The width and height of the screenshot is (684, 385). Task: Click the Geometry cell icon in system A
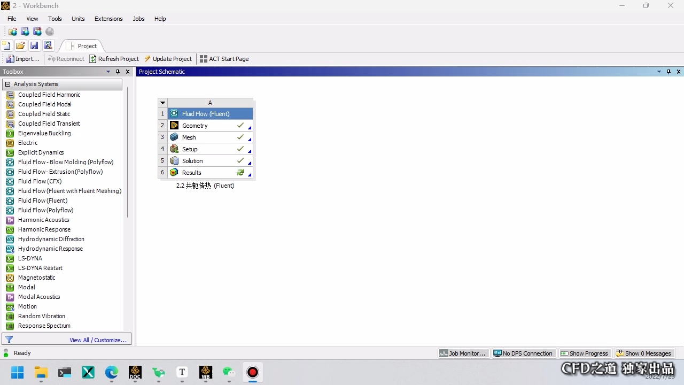[x=174, y=126]
